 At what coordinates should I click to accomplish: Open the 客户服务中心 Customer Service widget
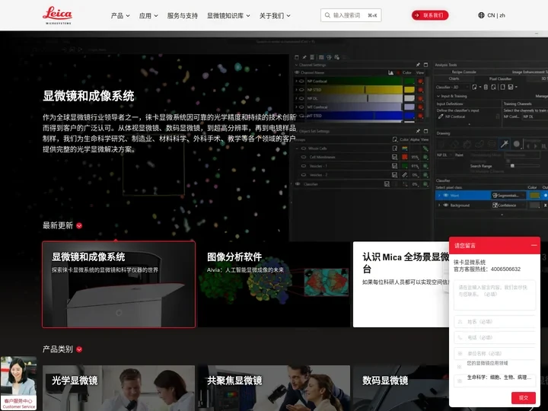19,383
